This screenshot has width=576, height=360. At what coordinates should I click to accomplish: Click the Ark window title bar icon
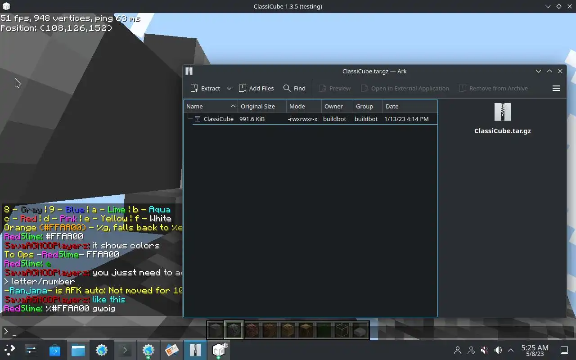[x=189, y=71]
